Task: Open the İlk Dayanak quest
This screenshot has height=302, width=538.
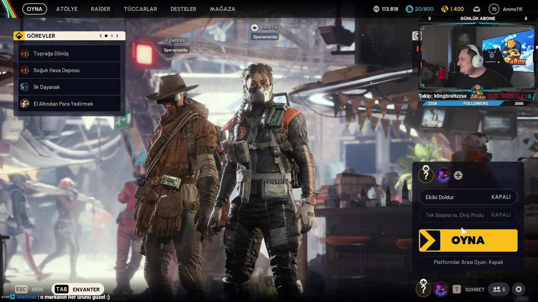Action: (x=69, y=87)
